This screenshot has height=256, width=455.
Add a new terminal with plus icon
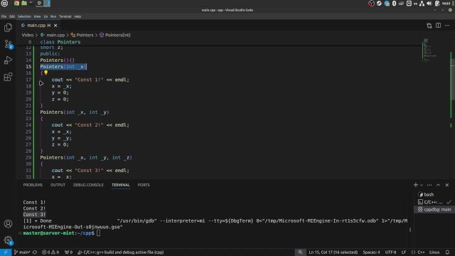415,185
